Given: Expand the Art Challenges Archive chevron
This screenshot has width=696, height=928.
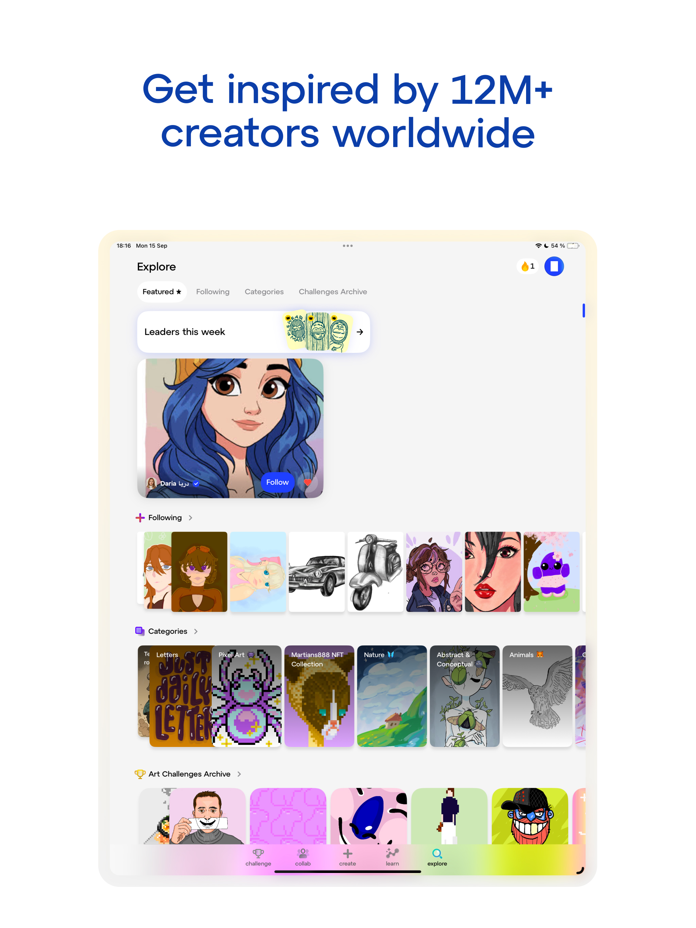Looking at the screenshot, I should 239,774.
